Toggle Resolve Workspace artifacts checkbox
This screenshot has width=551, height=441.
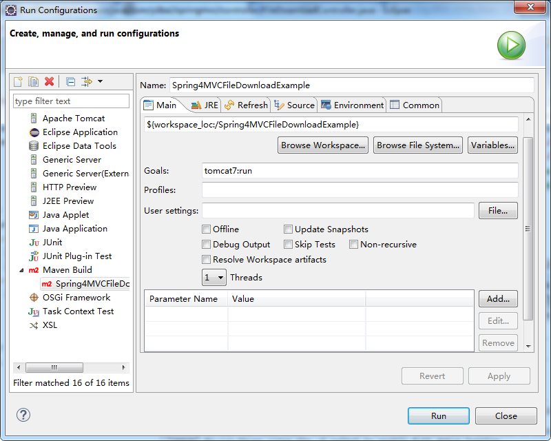tap(206, 260)
